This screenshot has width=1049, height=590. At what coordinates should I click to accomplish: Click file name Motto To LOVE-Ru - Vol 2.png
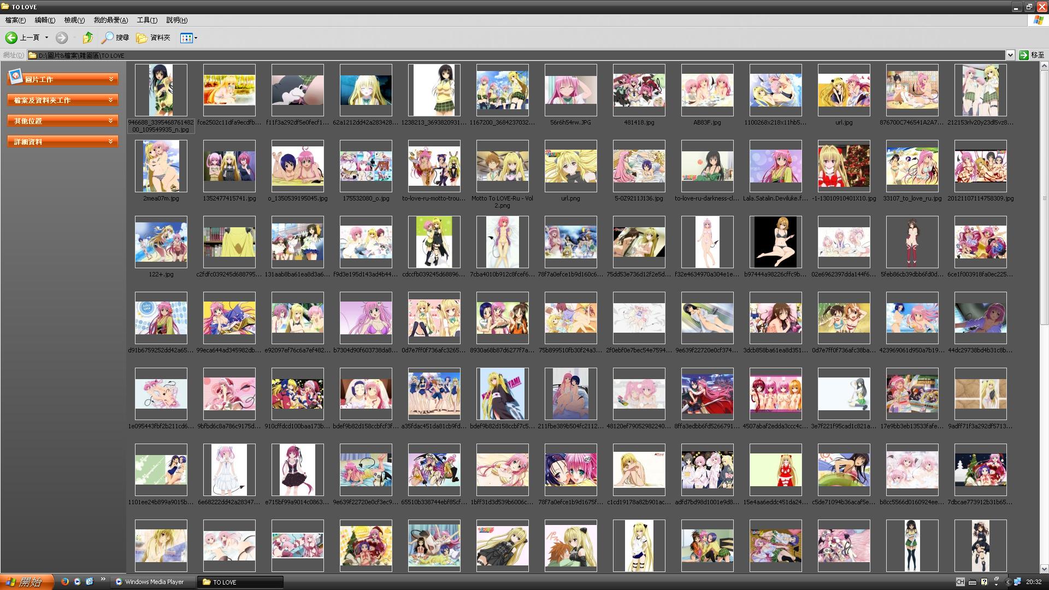click(x=503, y=202)
